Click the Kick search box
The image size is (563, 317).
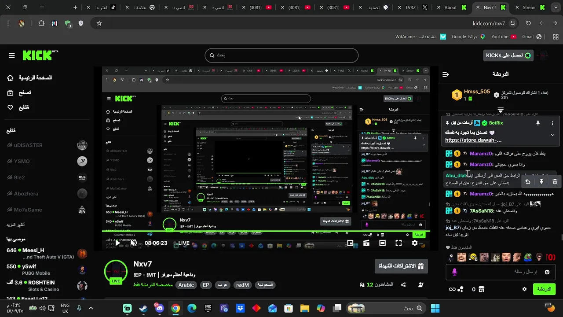coord(281,55)
